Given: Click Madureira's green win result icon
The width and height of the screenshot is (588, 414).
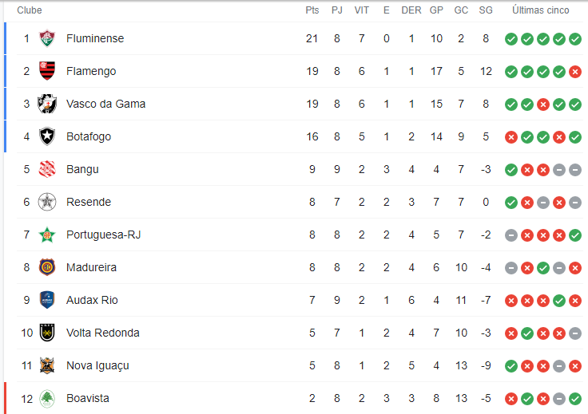Looking at the screenshot, I should click(x=543, y=268).
